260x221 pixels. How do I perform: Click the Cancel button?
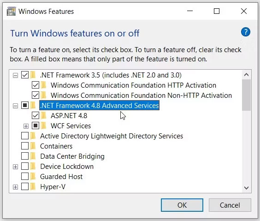pos(230,205)
